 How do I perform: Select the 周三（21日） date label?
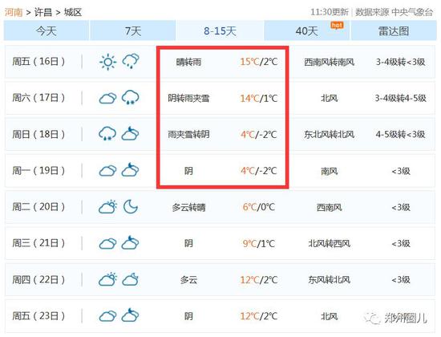tap(38, 243)
